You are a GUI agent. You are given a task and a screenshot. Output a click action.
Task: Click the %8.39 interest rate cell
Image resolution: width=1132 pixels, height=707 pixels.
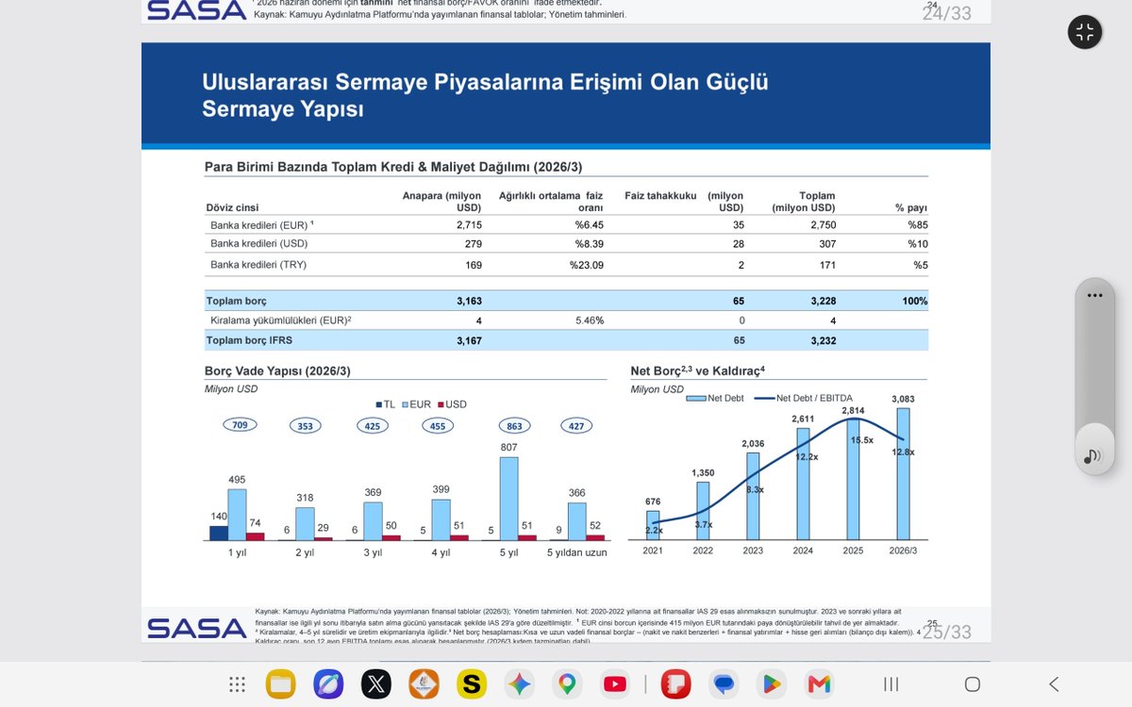pyautogui.click(x=589, y=243)
